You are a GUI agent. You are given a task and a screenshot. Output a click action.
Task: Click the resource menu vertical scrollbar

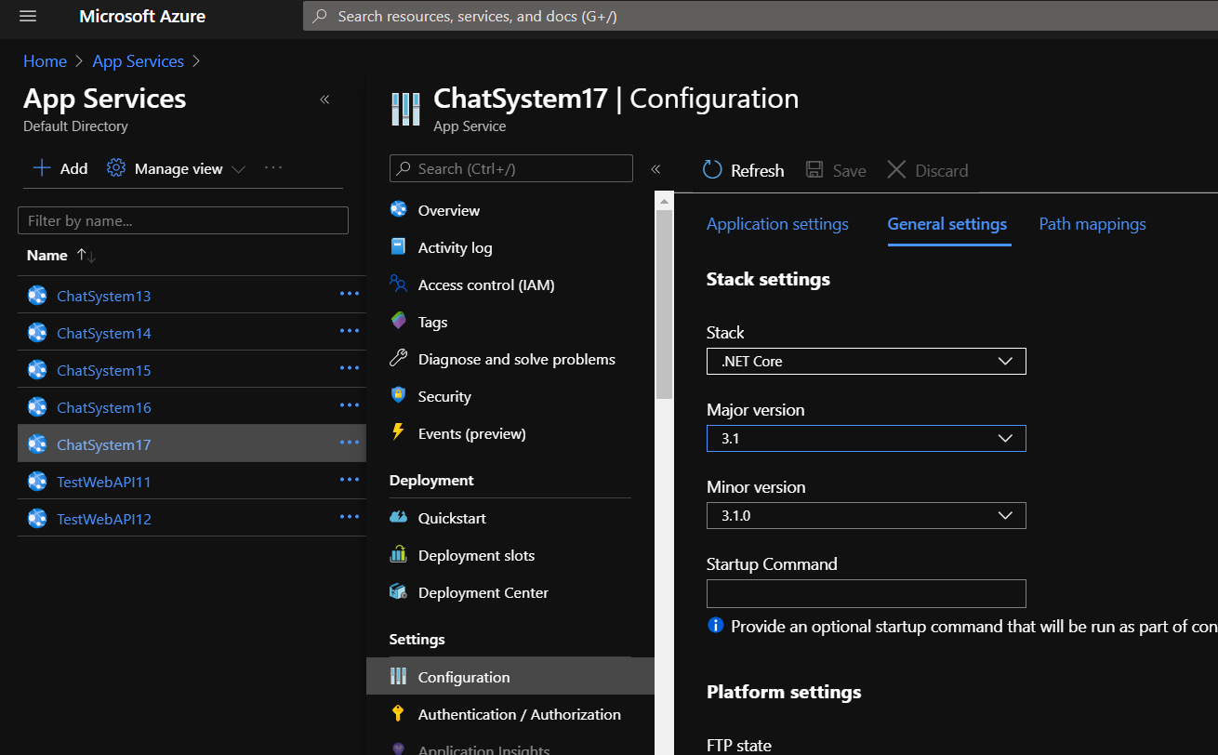(664, 304)
